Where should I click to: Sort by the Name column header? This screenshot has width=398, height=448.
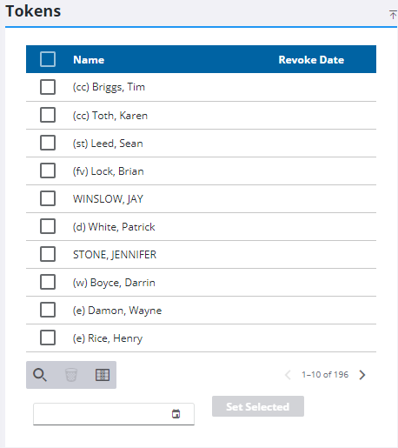(89, 60)
